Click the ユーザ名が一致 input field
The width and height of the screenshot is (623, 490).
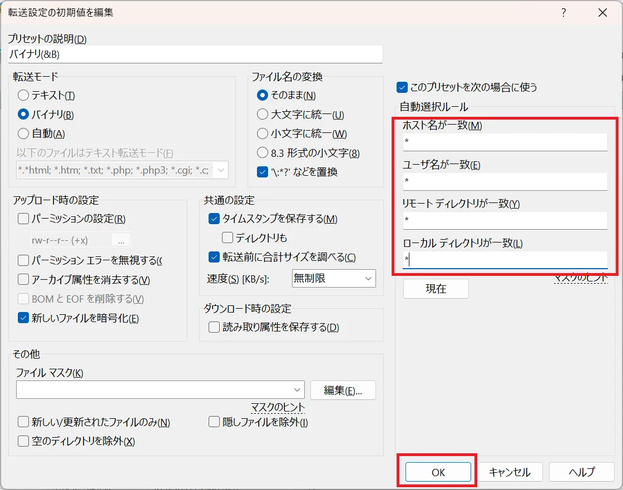pos(505,181)
